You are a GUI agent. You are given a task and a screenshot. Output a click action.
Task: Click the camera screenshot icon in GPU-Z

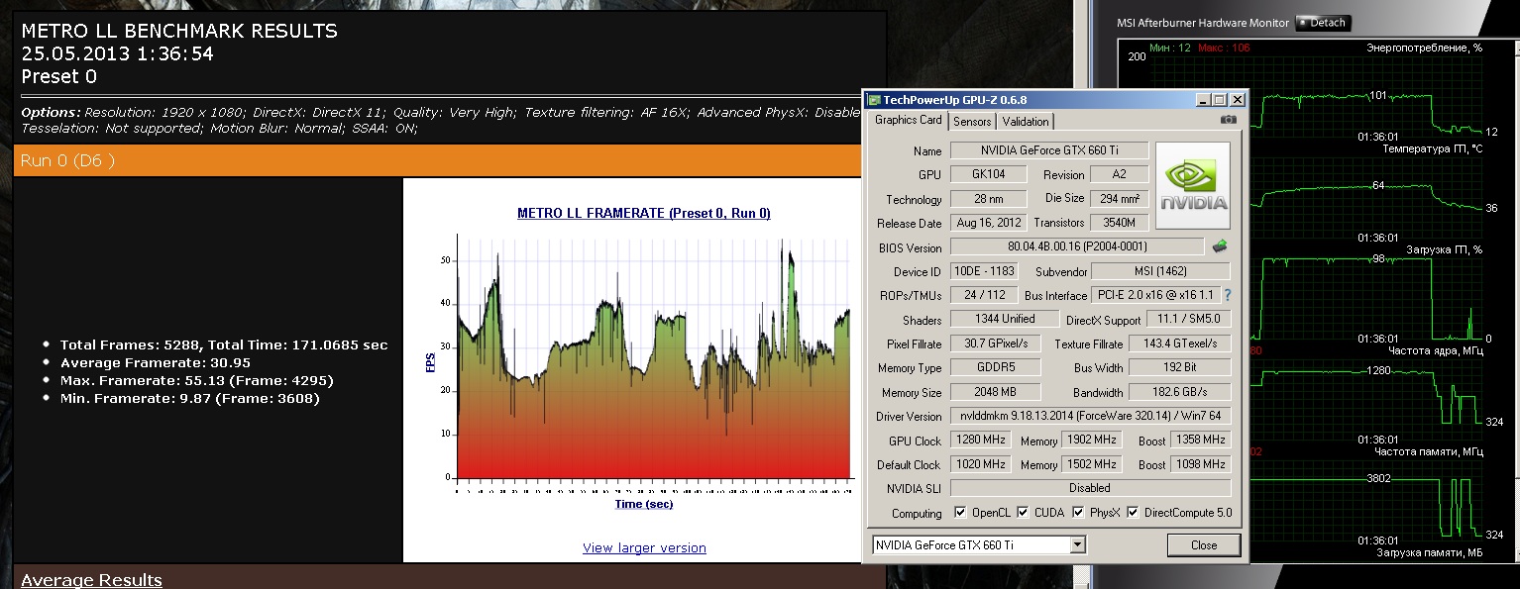click(1229, 120)
